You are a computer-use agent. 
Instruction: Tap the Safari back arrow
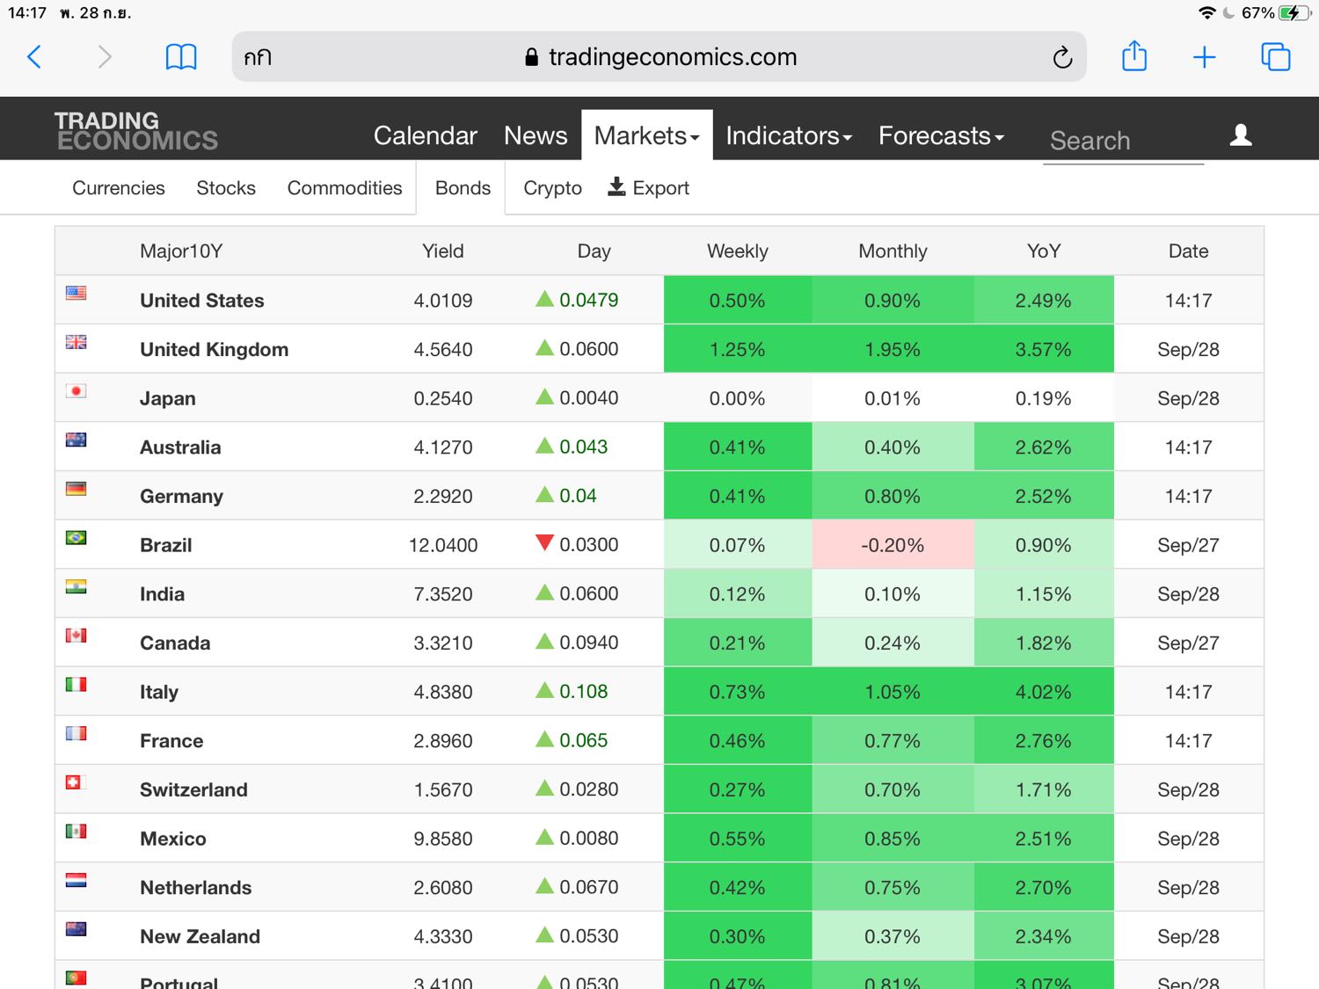[x=34, y=57]
